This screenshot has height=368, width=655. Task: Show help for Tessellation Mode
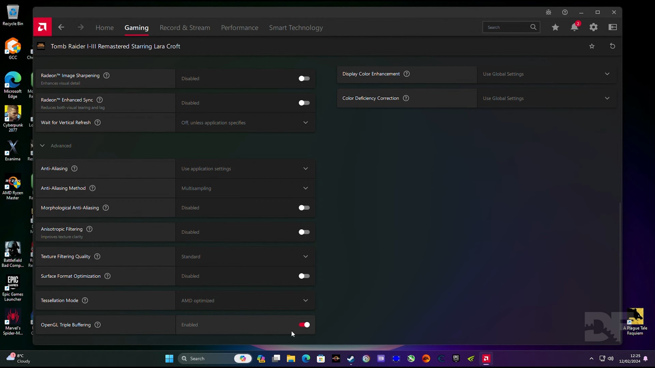[x=85, y=300]
